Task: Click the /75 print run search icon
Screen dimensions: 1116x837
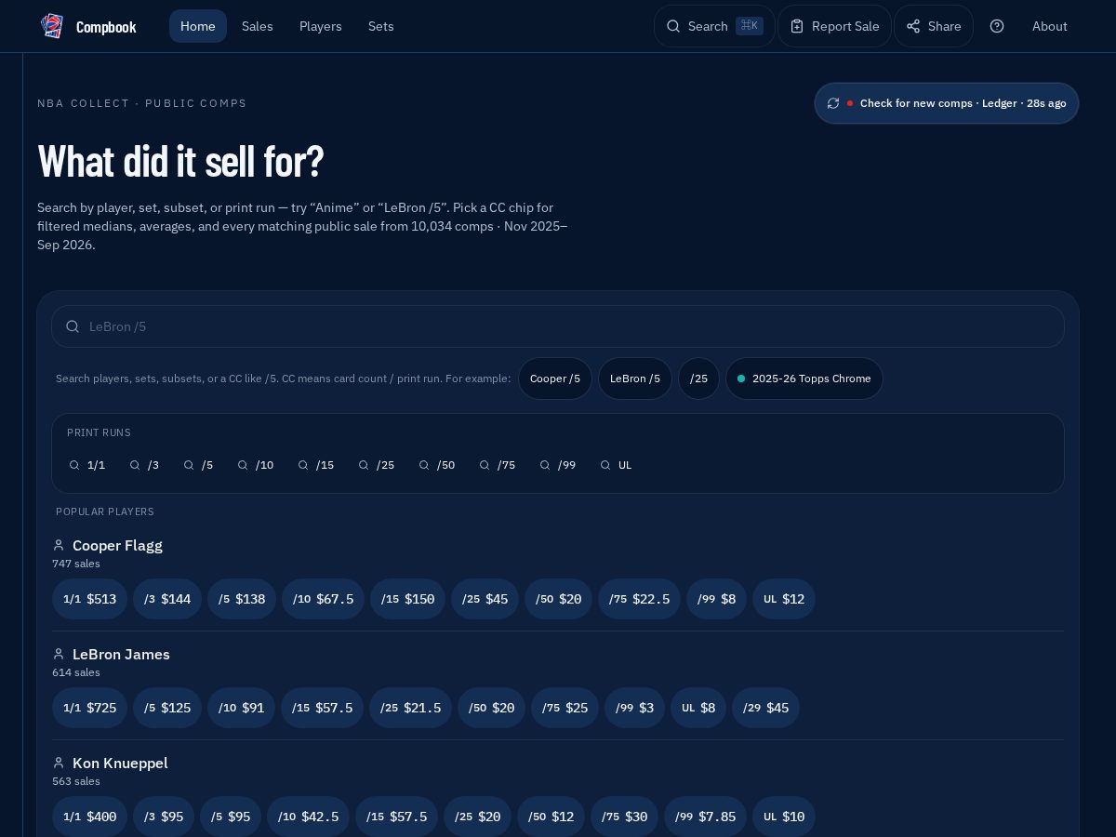Action: click(x=485, y=465)
